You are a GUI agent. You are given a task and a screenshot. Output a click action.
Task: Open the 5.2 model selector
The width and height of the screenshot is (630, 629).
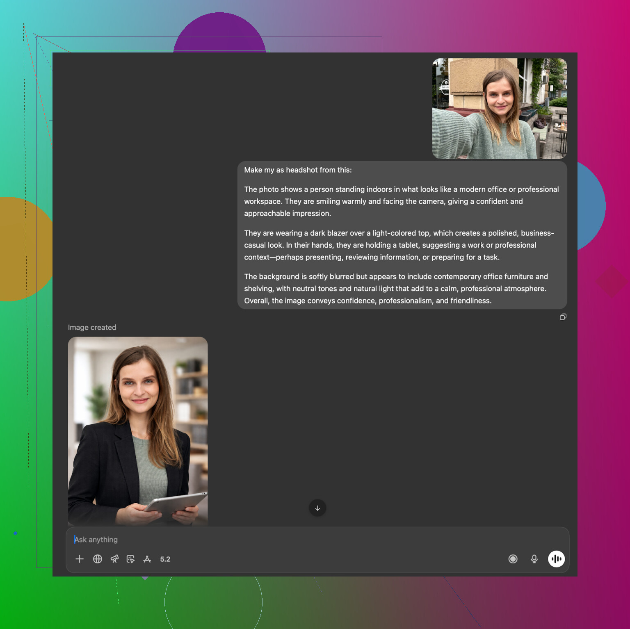[165, 559]
